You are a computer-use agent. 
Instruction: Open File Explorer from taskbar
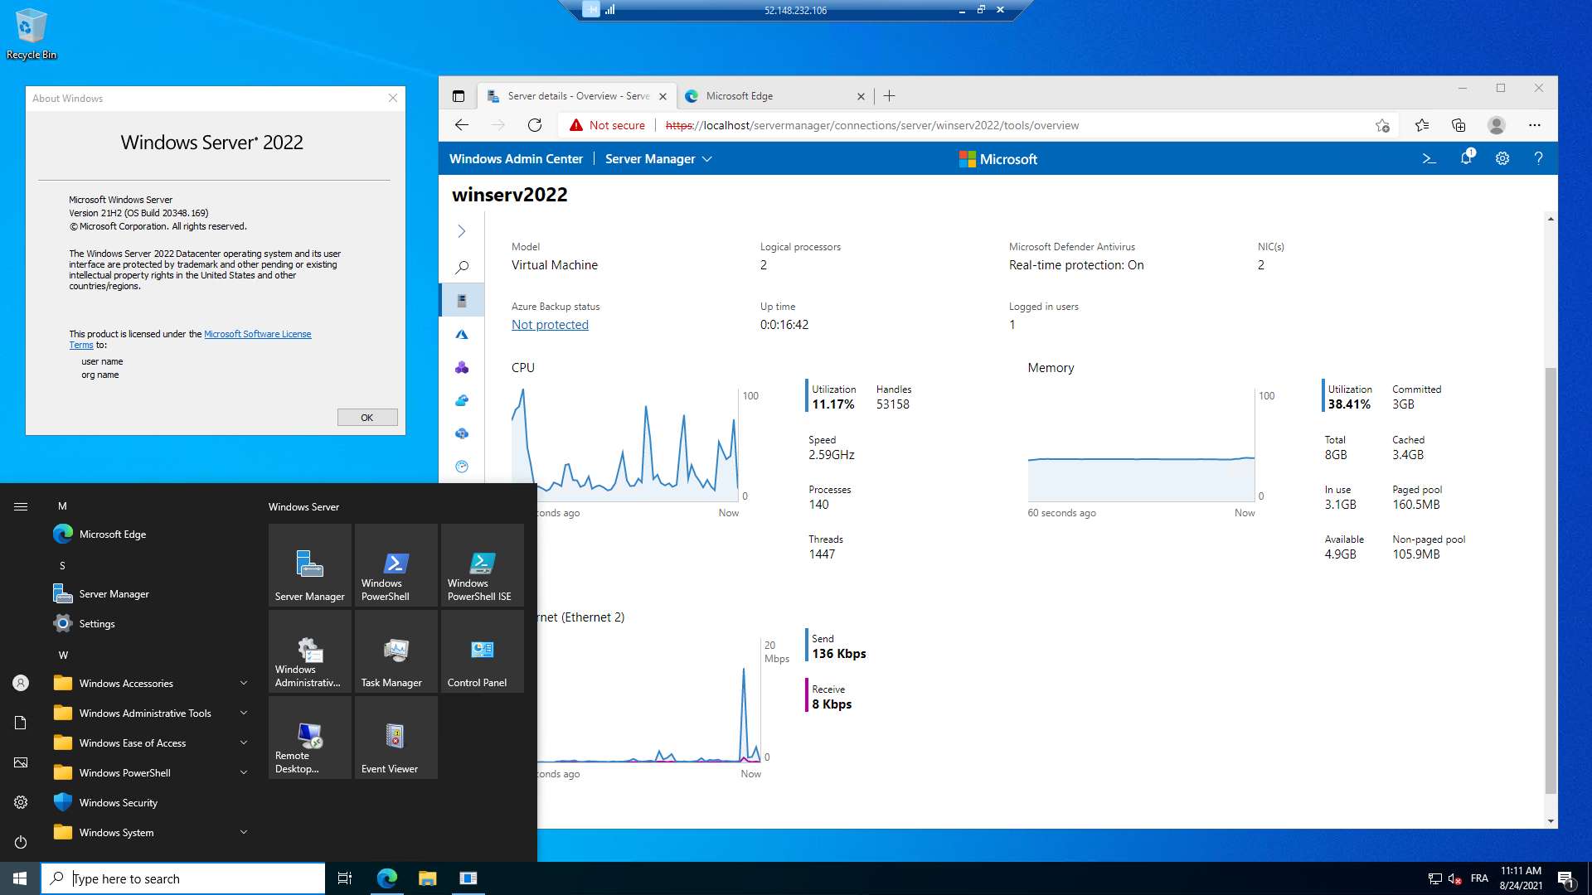coord(427,878)
